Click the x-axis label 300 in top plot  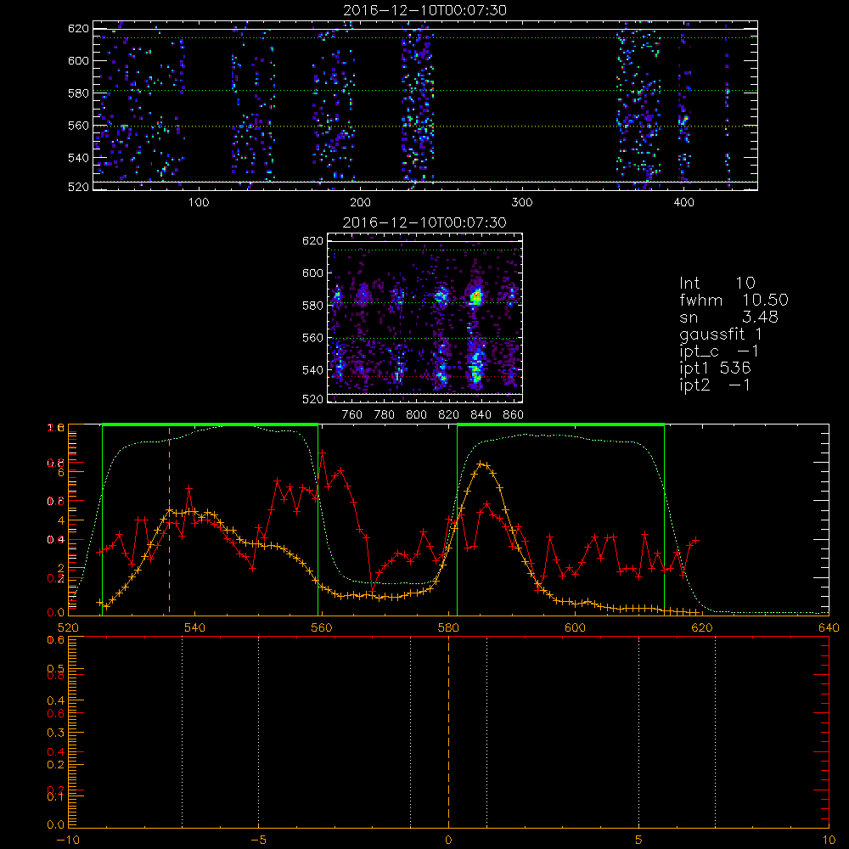point(522,203)
